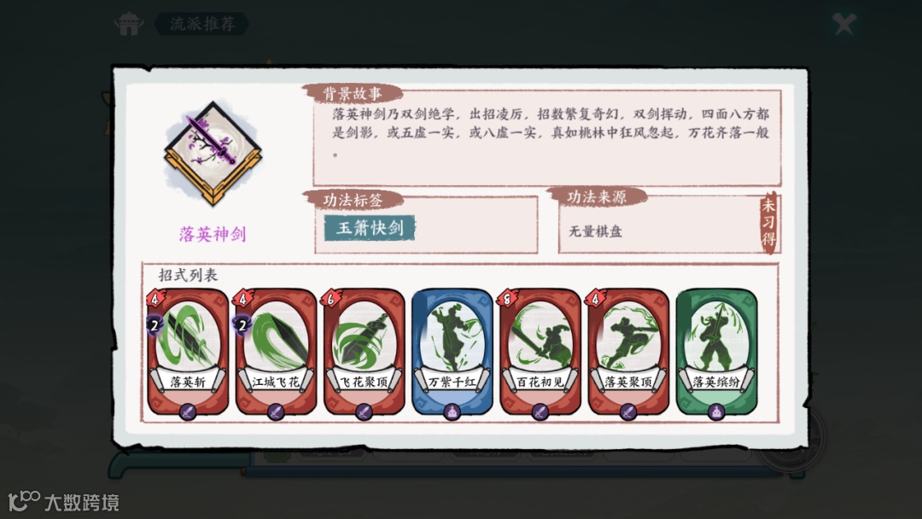Select the green 落英缤纷 card

[x=717, y=352]
